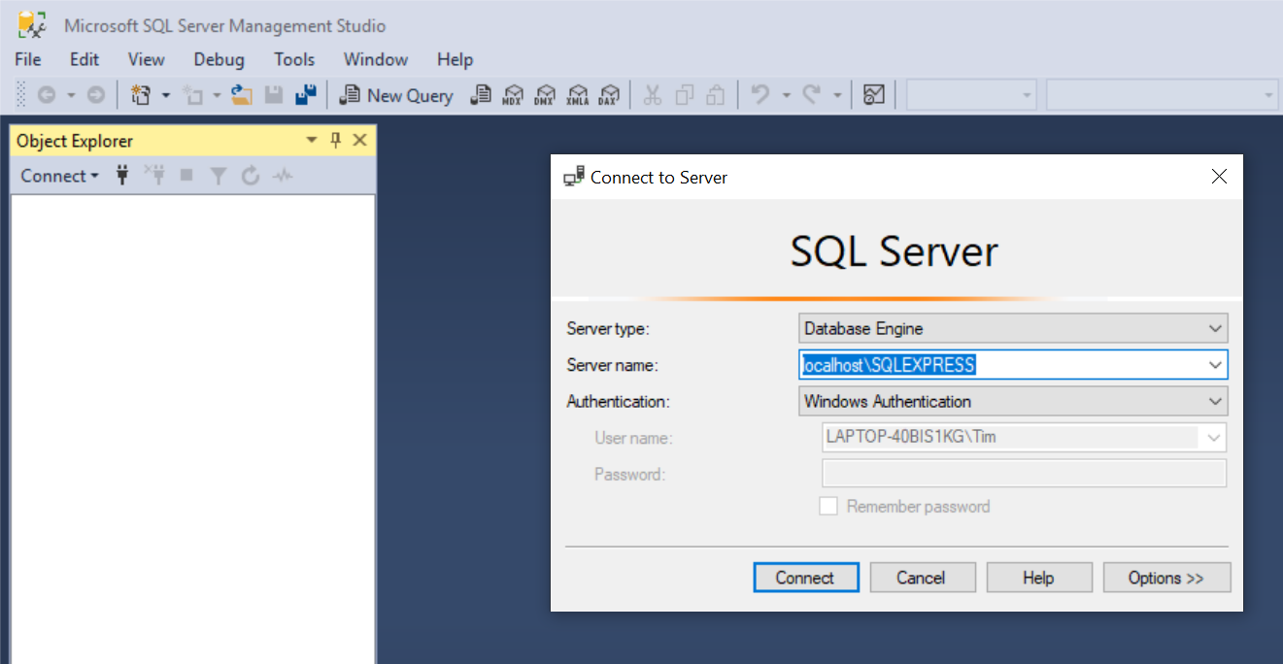Viewport: 1283px width, 664px height.
Task: Click the wide empty toolbar combo box
Action: 1162,95
